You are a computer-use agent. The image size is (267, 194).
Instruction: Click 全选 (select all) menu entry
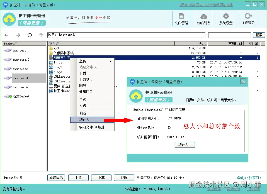pyautogui.click(x=83, y=99)
